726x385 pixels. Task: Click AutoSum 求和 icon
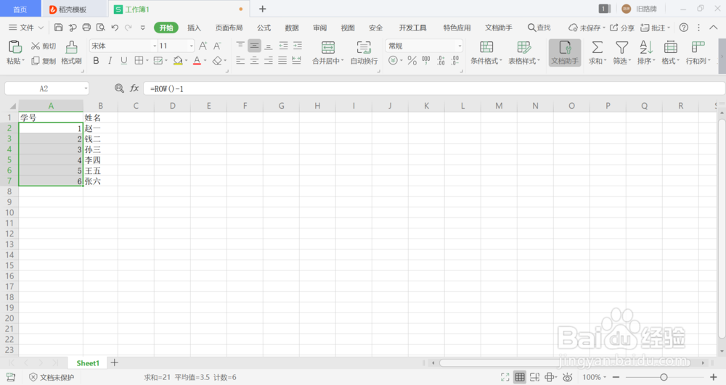pos(597,47)
